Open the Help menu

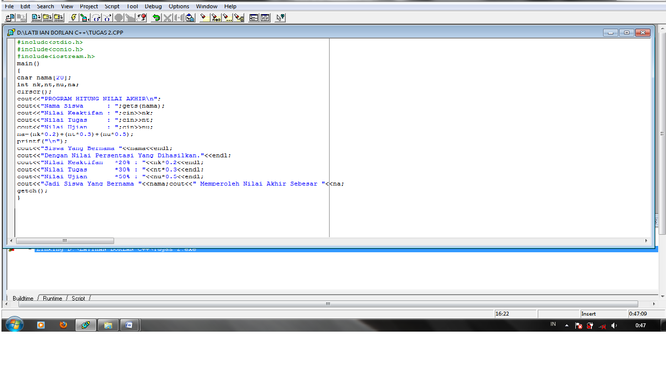click(x=230, y=6)
